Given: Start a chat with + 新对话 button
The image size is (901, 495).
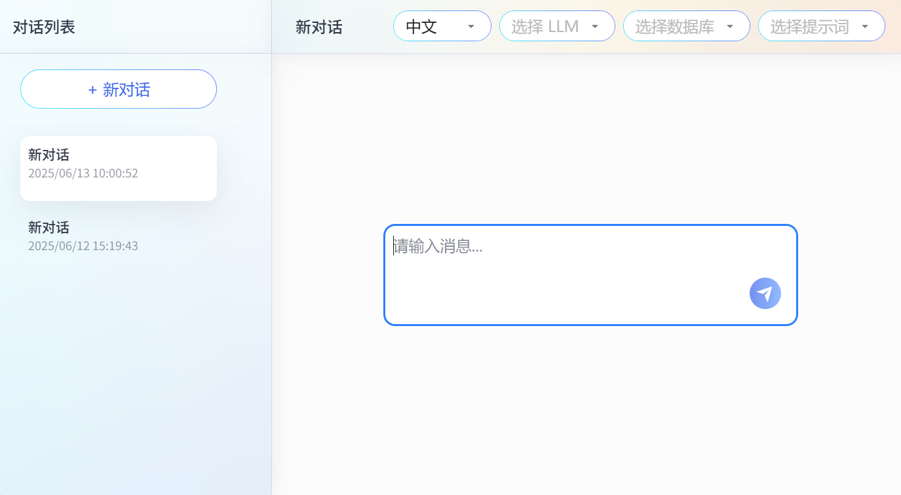Looking at the screenshot, I should click(x=119, y=89).
